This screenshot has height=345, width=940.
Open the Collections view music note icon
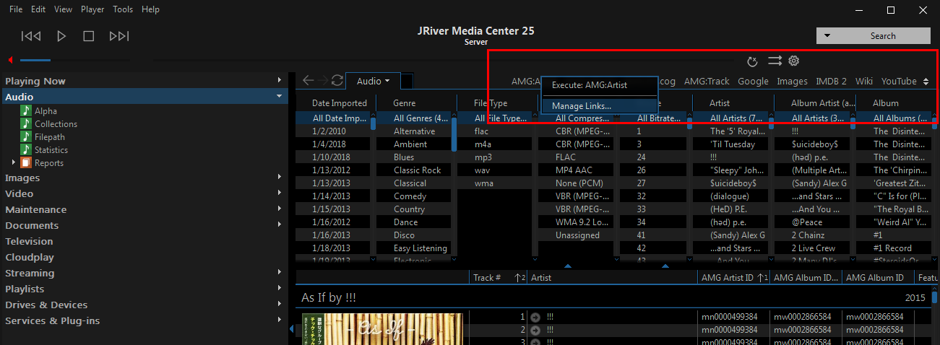(26, 124)
